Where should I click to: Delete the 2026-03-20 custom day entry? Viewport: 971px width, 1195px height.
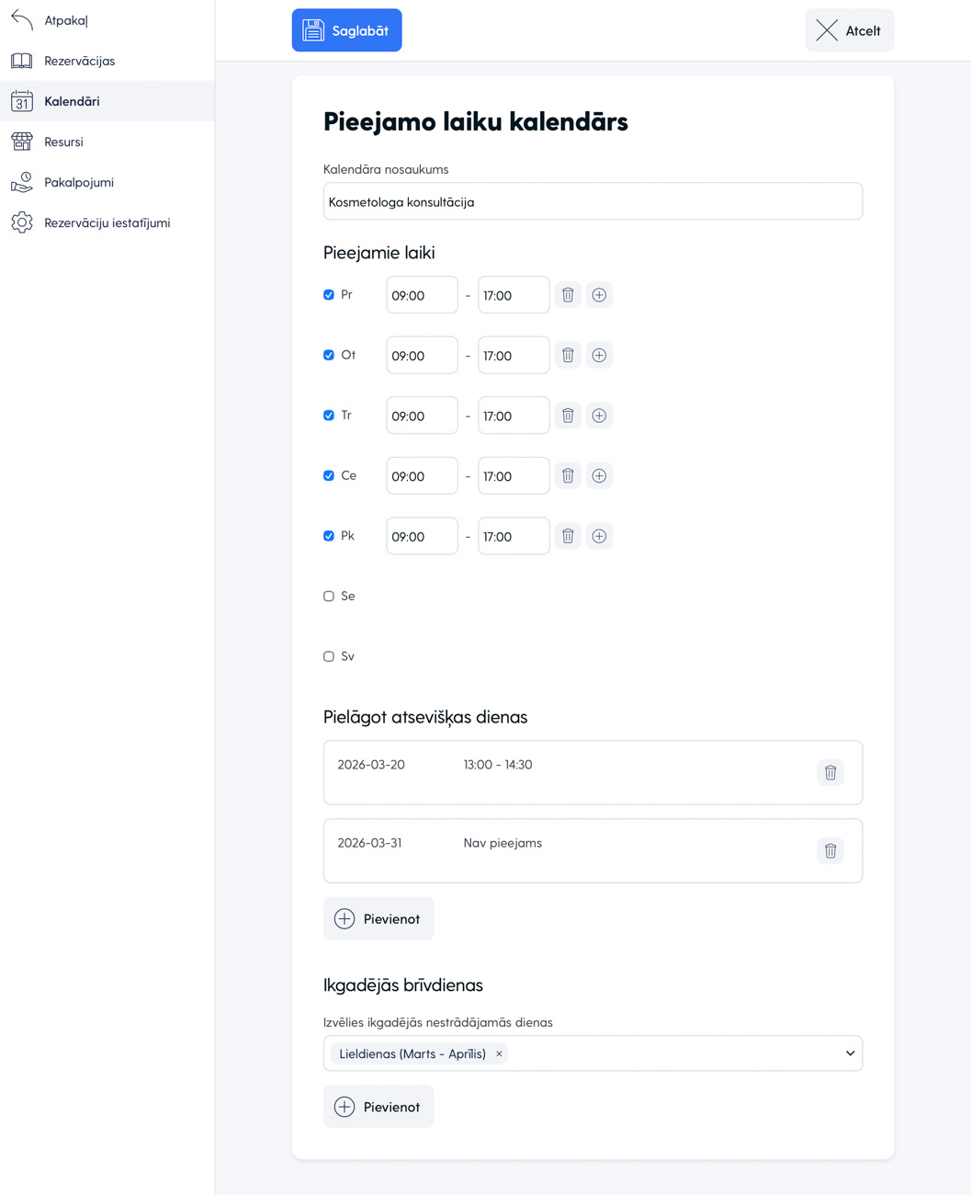click(830, 772)
